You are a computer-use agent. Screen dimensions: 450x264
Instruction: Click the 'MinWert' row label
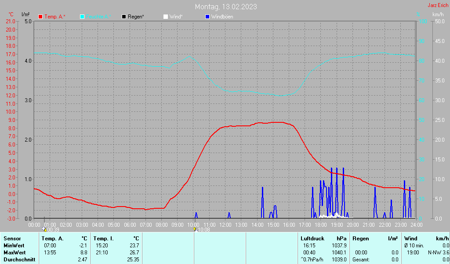pyautogui.click(x=14, y=246)
